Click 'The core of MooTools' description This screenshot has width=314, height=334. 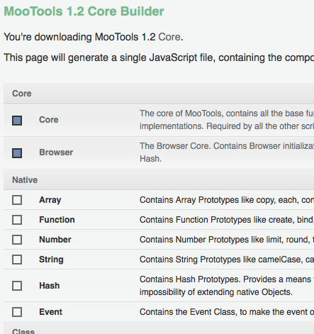(227, 120)
